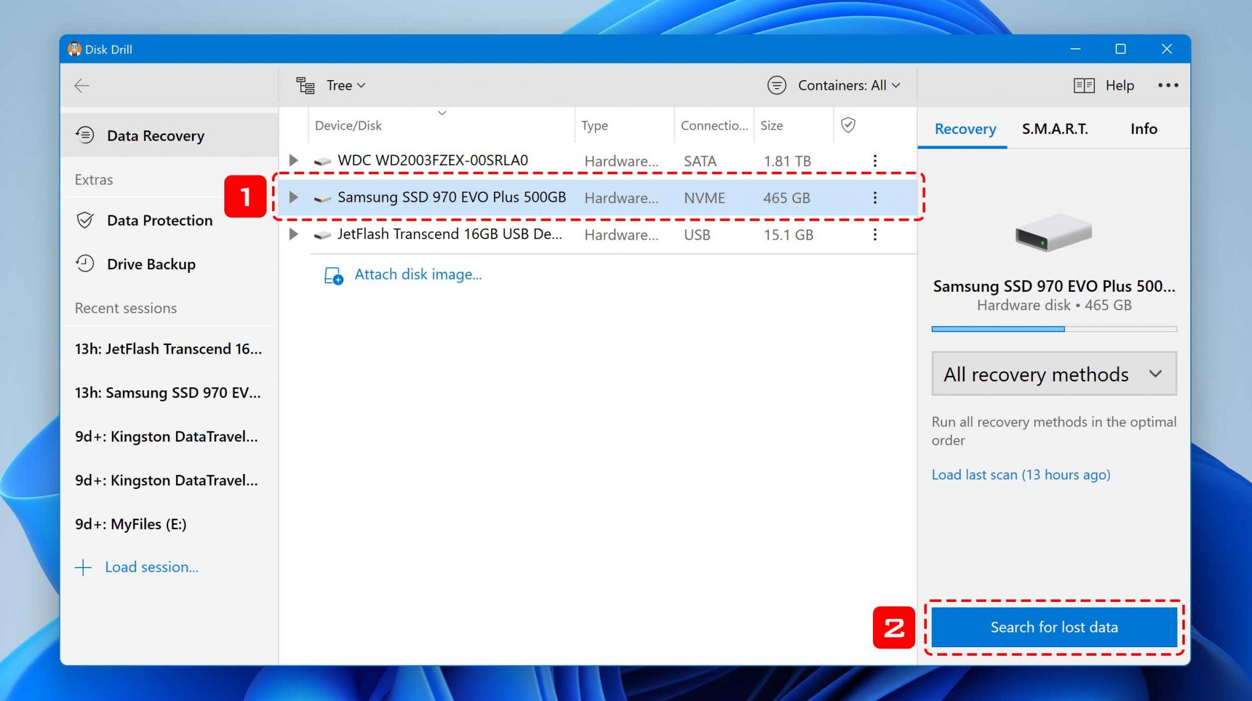Click the Disk Drill app title icon
1252x701 pixels.
point(75,49)
